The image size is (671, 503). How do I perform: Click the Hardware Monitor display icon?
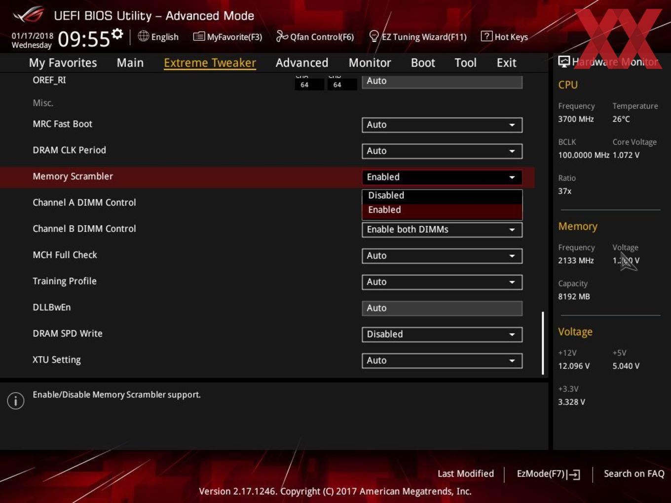pyautogui.click(x=564, y=62)
